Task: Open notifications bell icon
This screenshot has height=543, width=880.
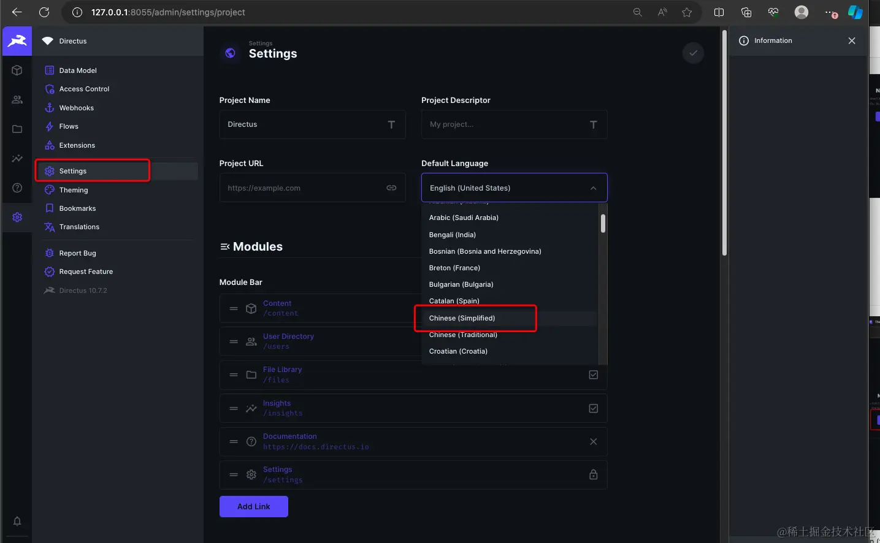Action: (x=17, y=521)
